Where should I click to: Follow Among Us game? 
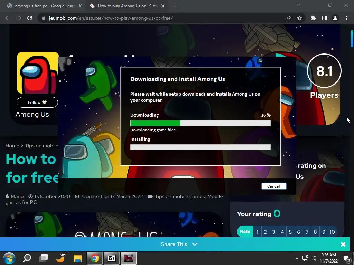click(x=37, y=102)
